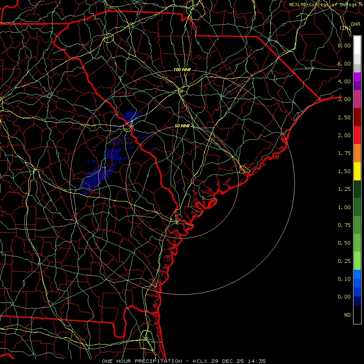Click the orange 1.75 inch legend swatch

[x=357, y=153]
